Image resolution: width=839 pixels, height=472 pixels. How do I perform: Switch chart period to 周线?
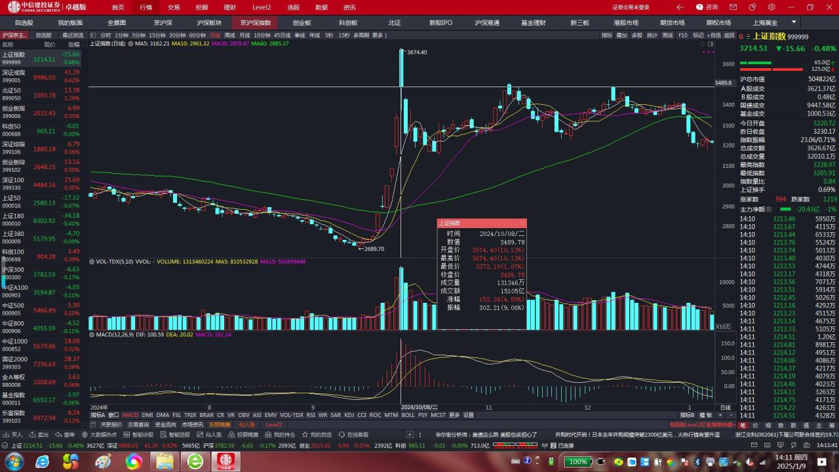[229, 35]
